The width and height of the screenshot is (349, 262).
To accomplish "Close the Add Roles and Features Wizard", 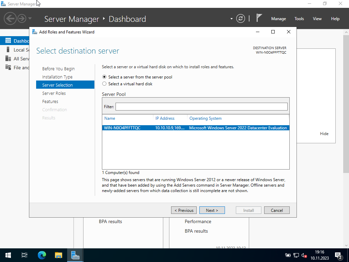I will 288,32.
